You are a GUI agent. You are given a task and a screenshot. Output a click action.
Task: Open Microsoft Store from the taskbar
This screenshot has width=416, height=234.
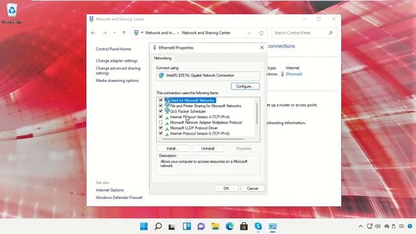(244, 226)
